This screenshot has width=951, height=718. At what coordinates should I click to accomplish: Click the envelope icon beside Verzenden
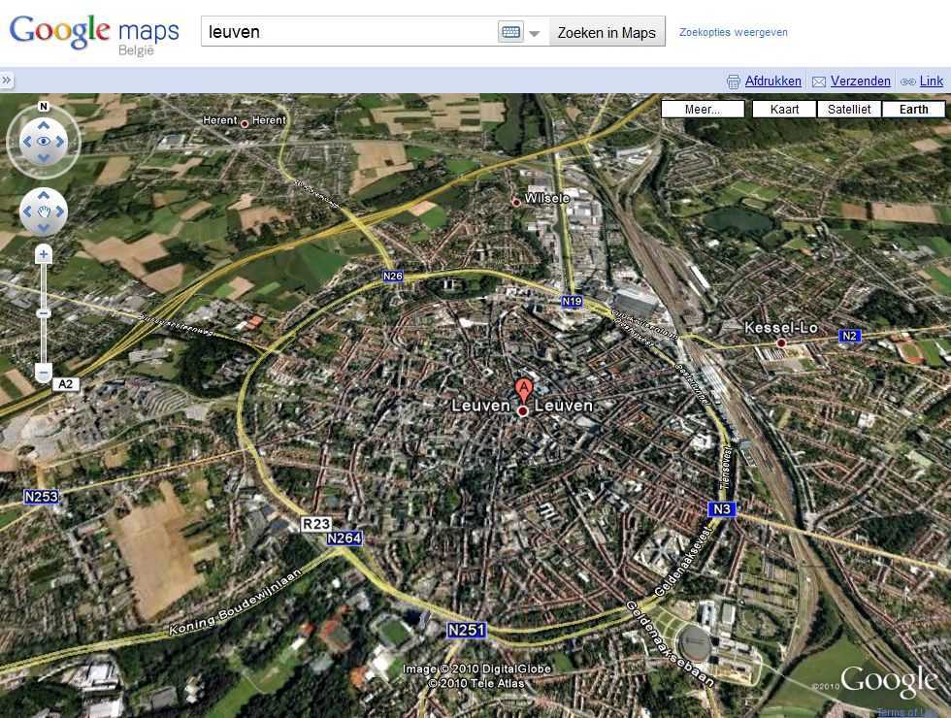819,82
